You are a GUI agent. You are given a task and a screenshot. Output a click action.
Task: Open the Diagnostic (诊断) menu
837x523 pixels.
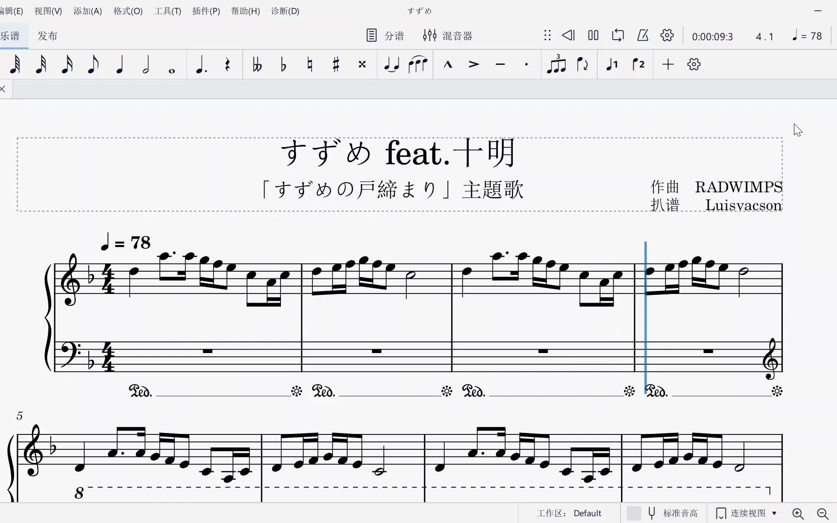pos(285,11)
